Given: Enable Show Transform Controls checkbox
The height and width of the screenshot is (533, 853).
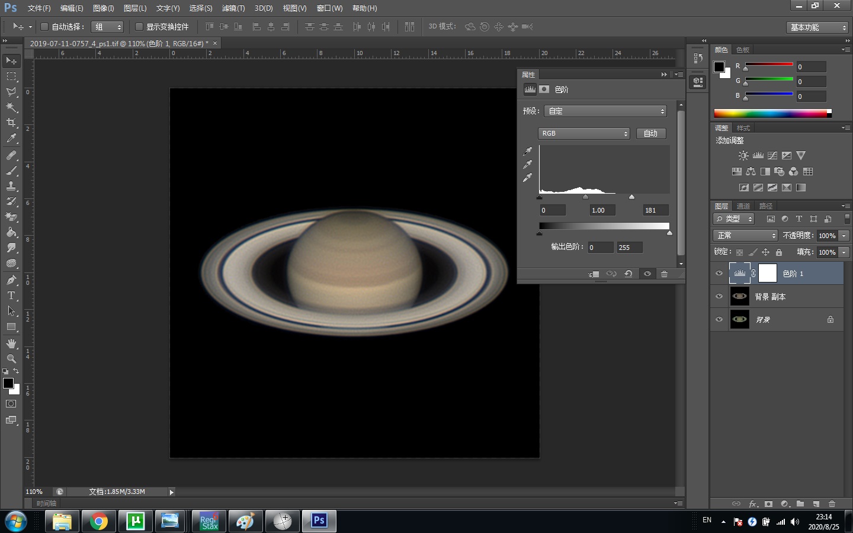Looking at the screenshot, I should click(139, 27).
